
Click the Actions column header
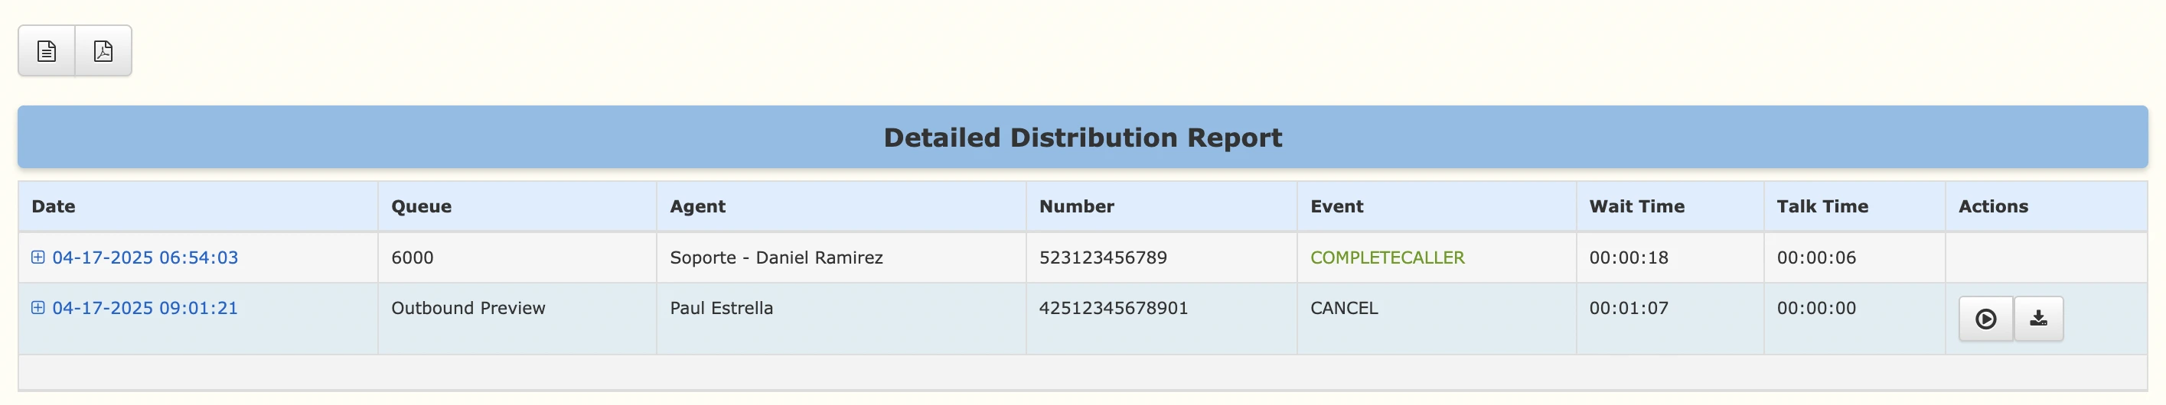click(x=1993, y=206)
